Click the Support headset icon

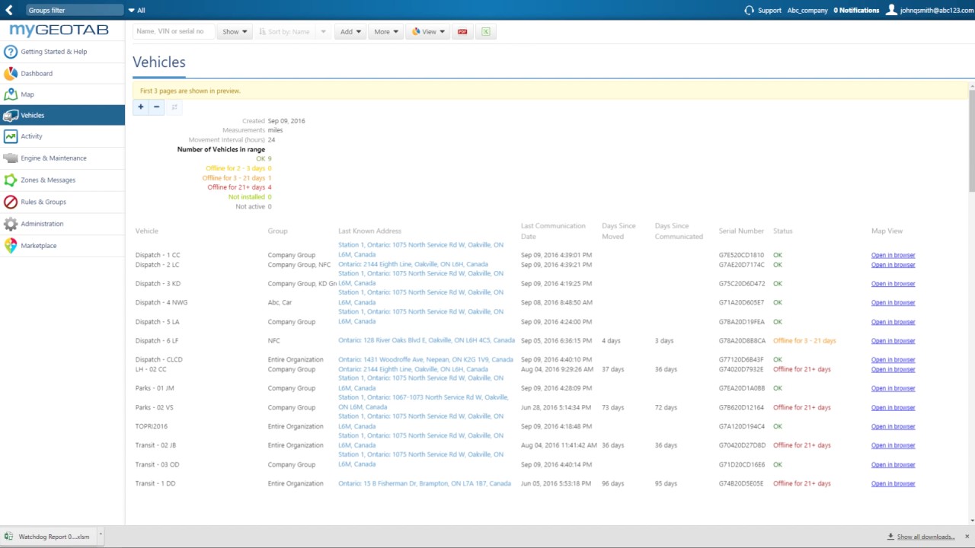click(x=750, y=10)
